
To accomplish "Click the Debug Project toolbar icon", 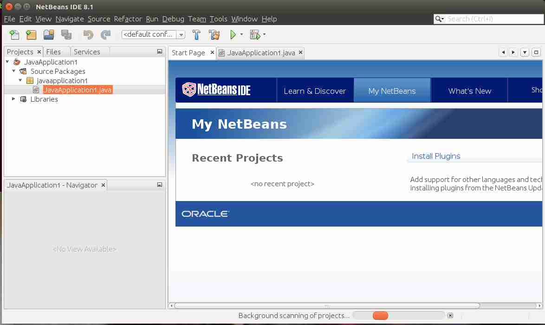I will tap(254, 34).
